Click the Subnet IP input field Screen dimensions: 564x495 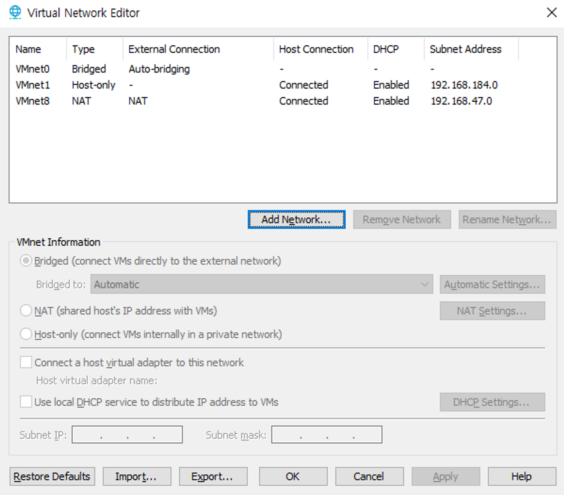click(x=127, y=434)
